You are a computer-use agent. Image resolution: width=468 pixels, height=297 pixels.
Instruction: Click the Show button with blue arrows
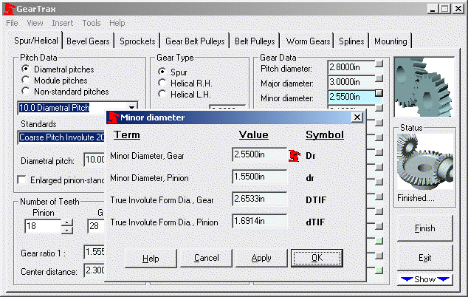(x=425, y=279)
